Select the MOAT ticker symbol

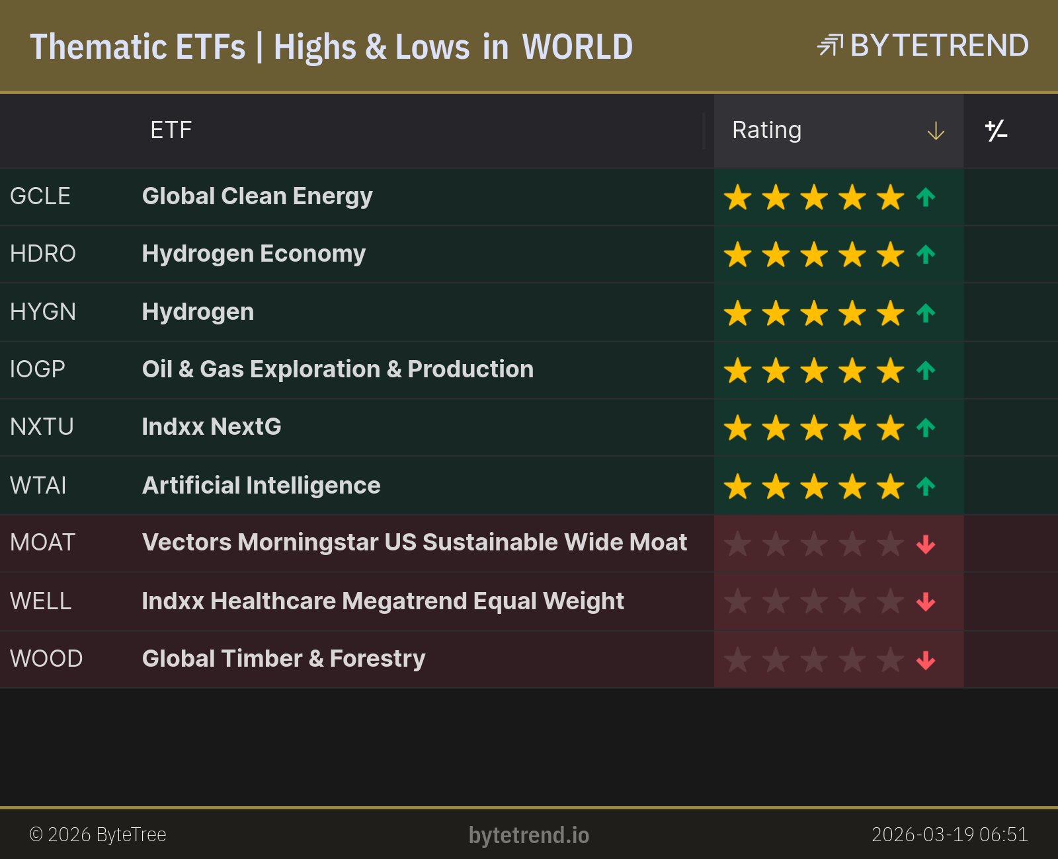pyautogui.click(x=43, y=542)
